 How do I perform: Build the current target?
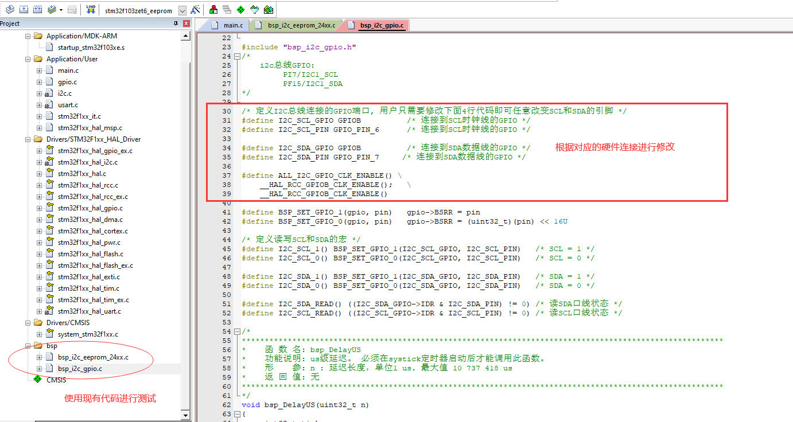pos(23,9)
